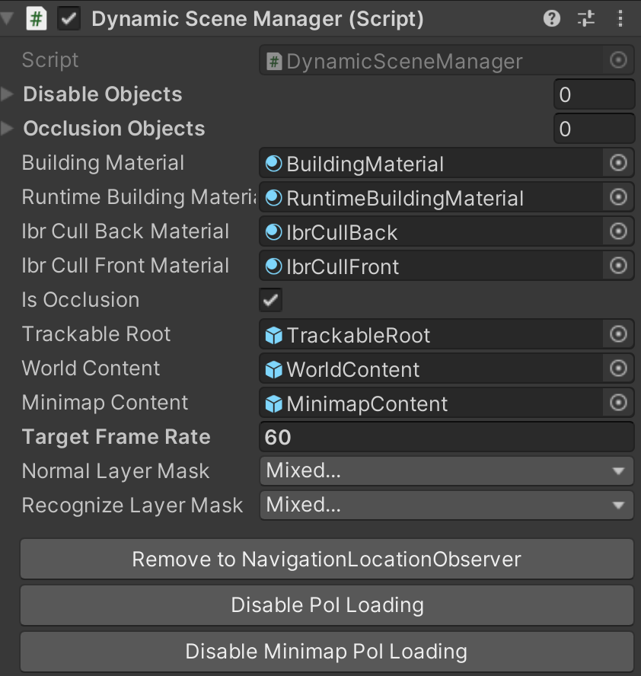Click object picker for Building Material
Screen dimensions: 641x676
[x=618, y=163]
